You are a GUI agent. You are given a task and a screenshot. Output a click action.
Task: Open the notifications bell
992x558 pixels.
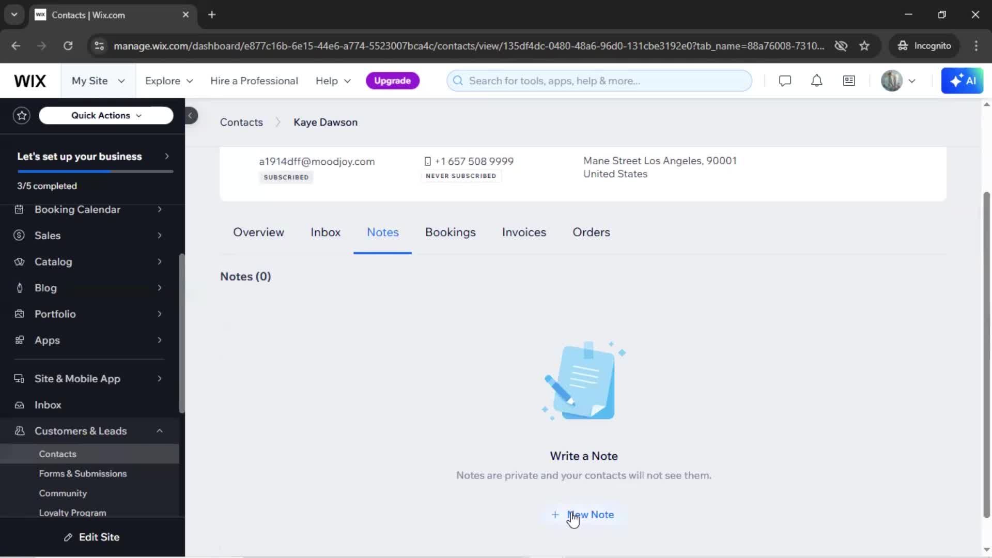816,81
